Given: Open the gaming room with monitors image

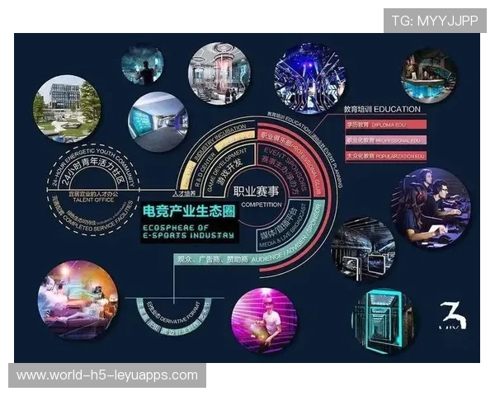Looking at the screenshot, I should click(363, 249).
